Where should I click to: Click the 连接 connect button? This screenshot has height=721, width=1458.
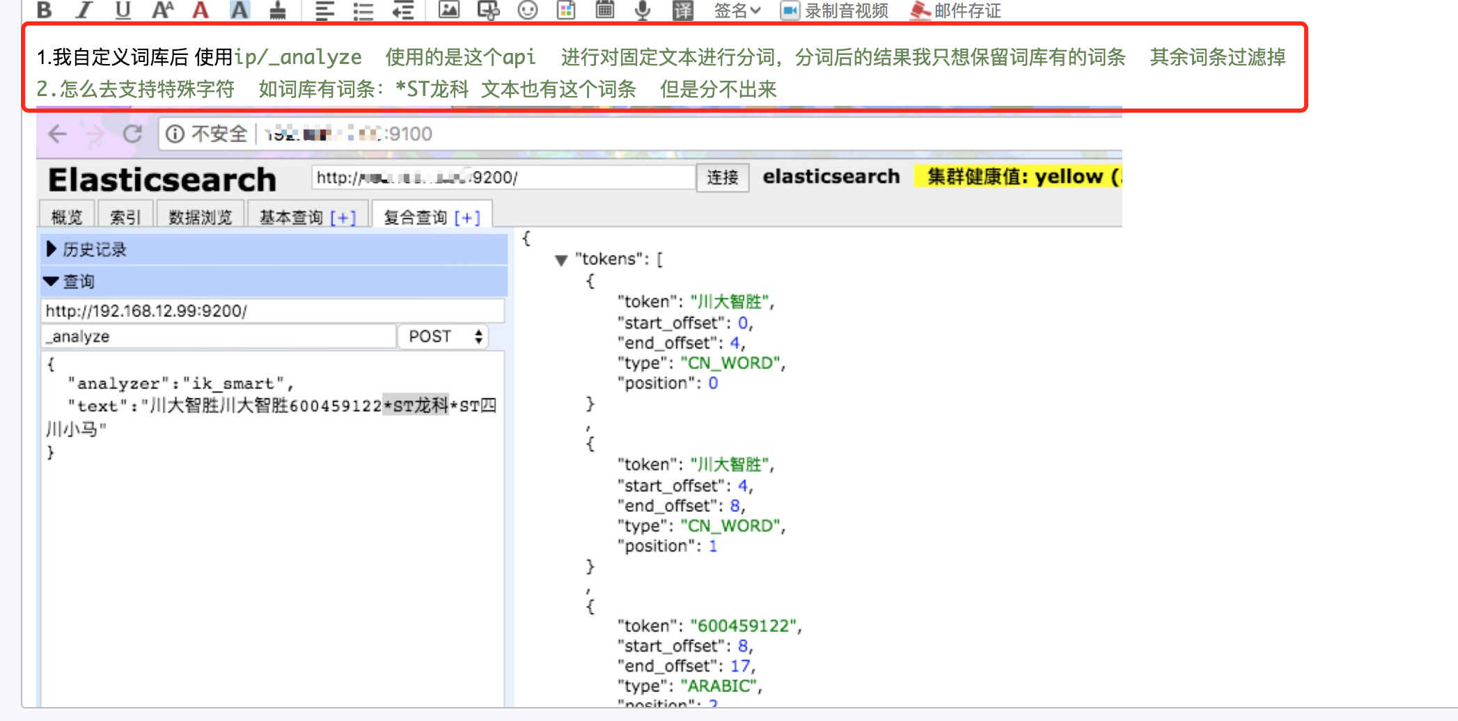tap(723, 177)
